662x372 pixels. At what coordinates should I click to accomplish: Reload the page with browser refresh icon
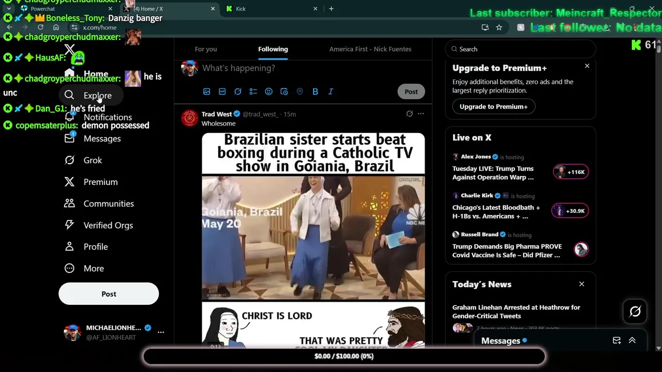(x=40, y=27)
